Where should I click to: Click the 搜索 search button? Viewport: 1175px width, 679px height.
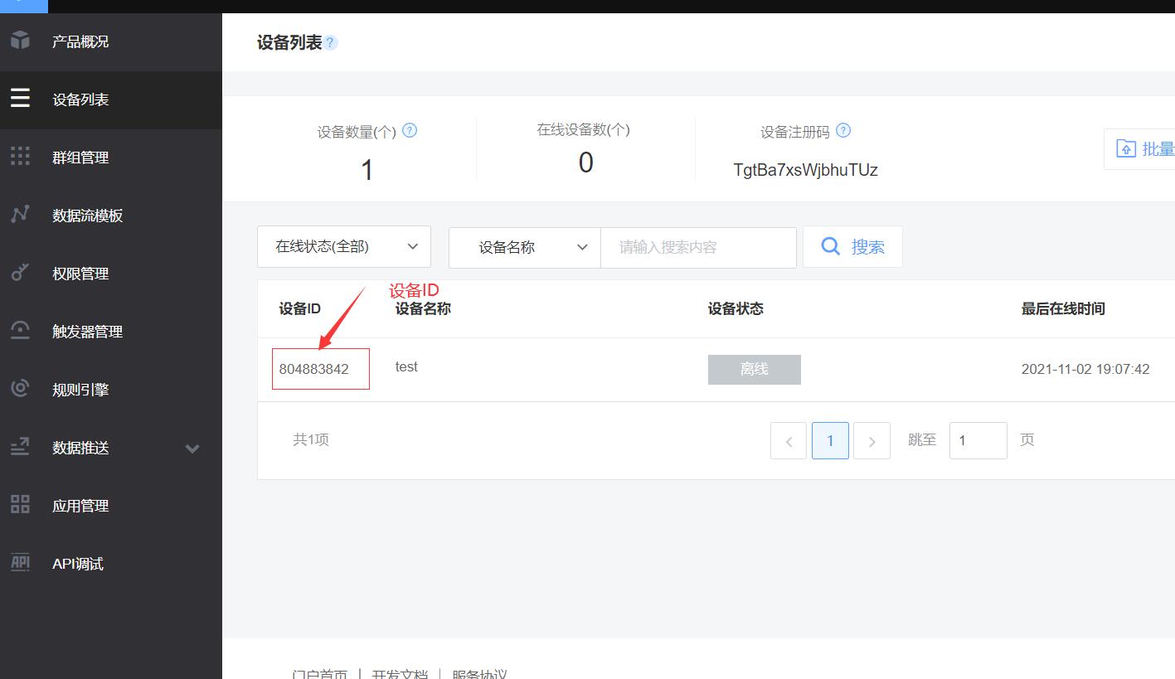pyautogui.click(x=852, y=246)
